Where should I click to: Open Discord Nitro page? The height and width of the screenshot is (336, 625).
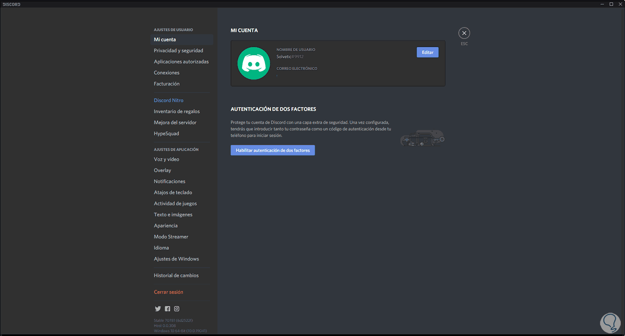pos(182,100)
